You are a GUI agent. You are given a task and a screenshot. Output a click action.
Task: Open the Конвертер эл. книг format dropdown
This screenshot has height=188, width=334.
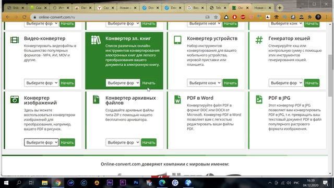[123, 83]
